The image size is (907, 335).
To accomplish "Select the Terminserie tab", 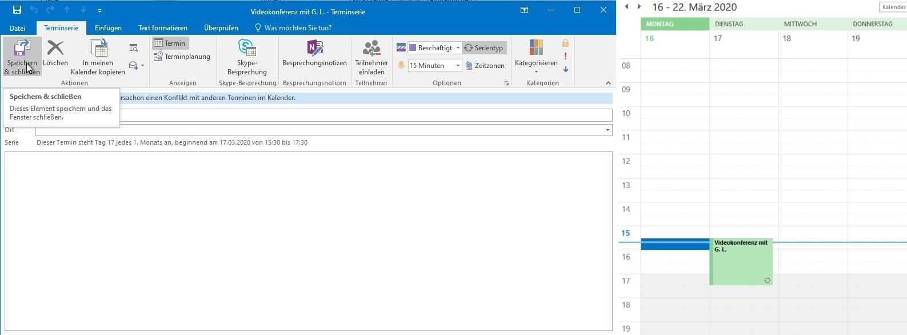I will [x=61, y=28].
